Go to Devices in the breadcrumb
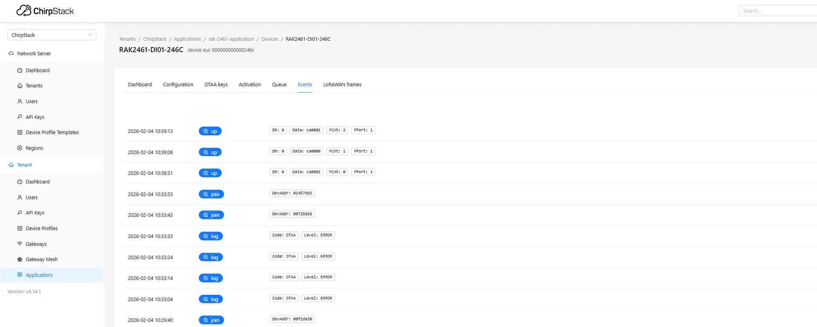 [270, 39]
